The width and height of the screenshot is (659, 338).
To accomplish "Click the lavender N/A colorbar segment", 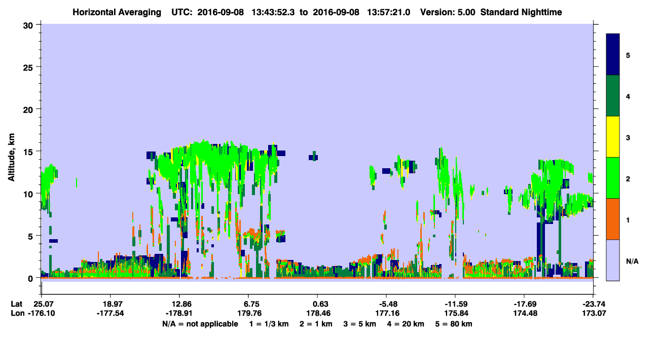I will 613,260.
